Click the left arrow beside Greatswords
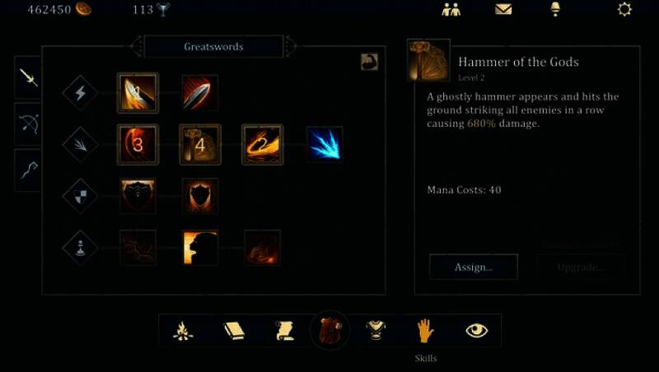 point(137,46)
